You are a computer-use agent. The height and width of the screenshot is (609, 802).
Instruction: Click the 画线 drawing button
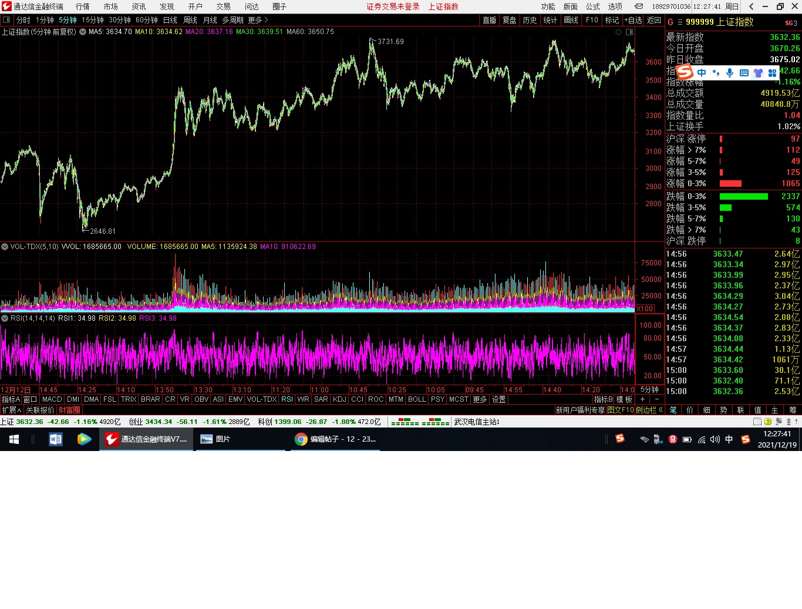pyautogui.click(x=571, y=20)
